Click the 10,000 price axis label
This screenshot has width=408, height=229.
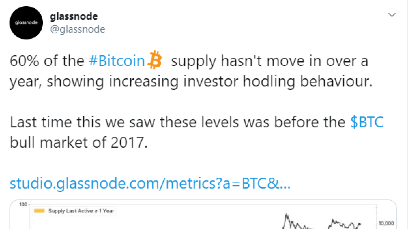pyautogui.click(x=386, y=223)
